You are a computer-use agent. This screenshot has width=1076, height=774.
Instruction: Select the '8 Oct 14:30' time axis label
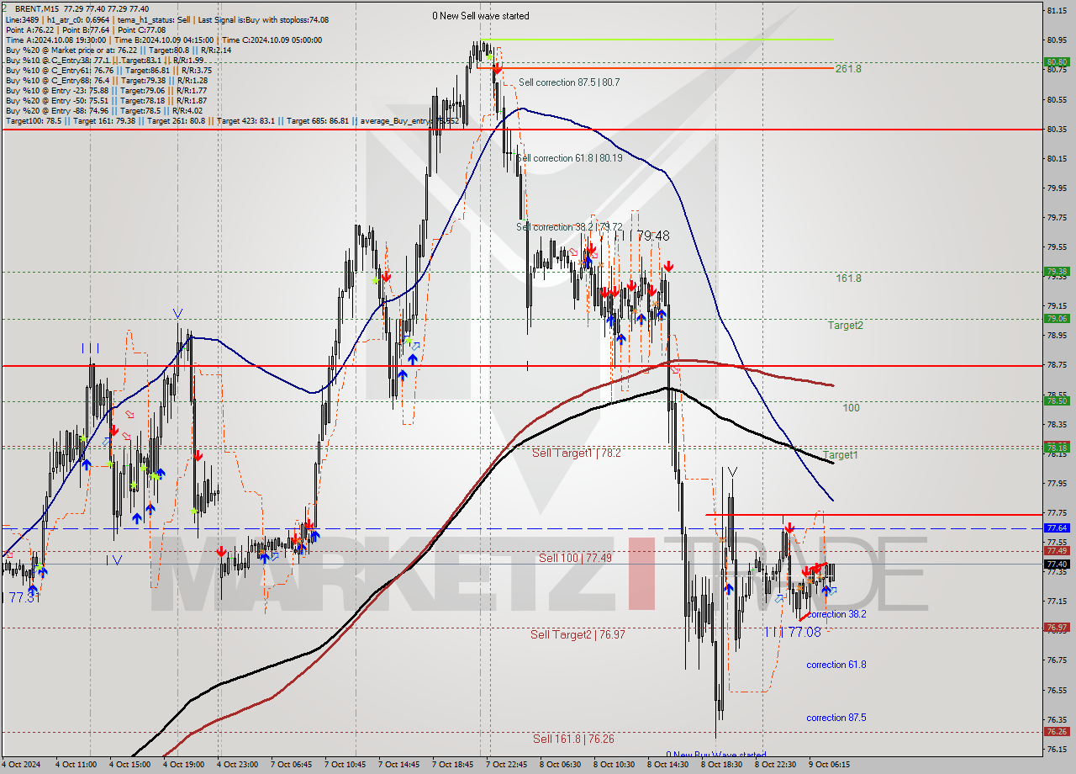(x=668, y=765)
